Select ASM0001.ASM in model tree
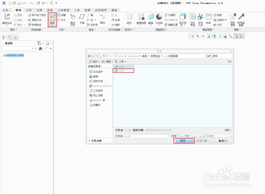This screenshot has height=194, width=265. [x=14, y=55]
